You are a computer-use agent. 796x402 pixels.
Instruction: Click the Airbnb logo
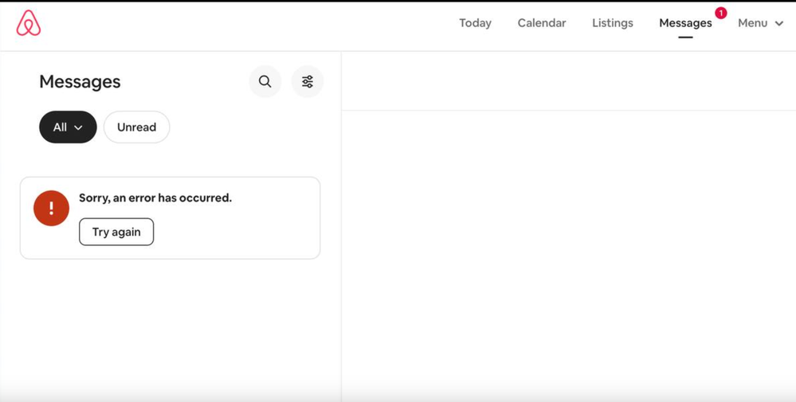[29, 24]
